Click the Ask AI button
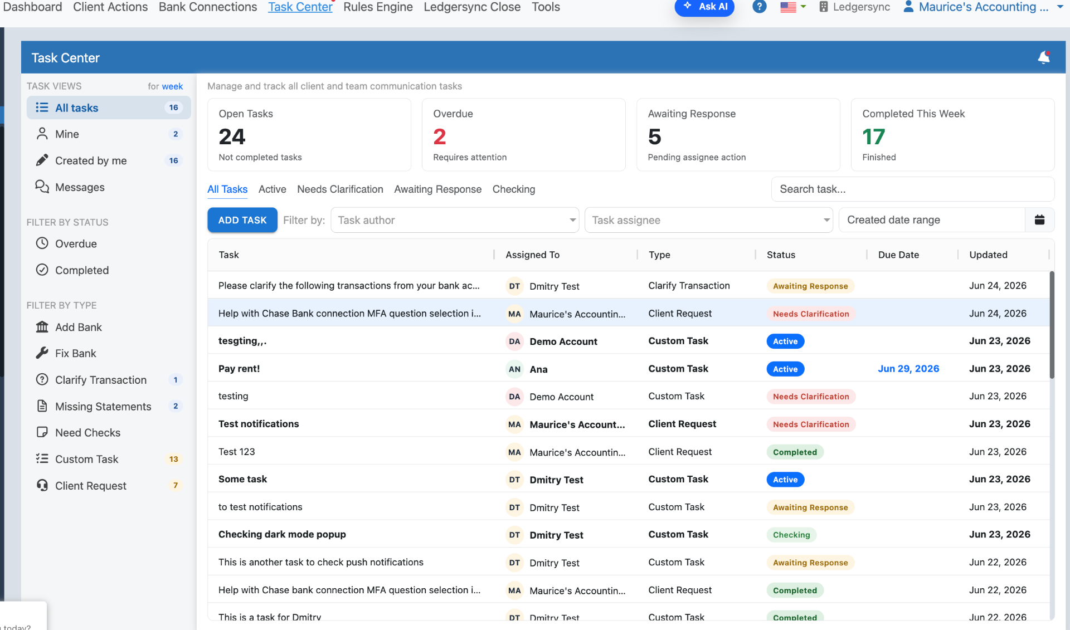Viewport: 1070px width, 630px height. coord(704,7)
